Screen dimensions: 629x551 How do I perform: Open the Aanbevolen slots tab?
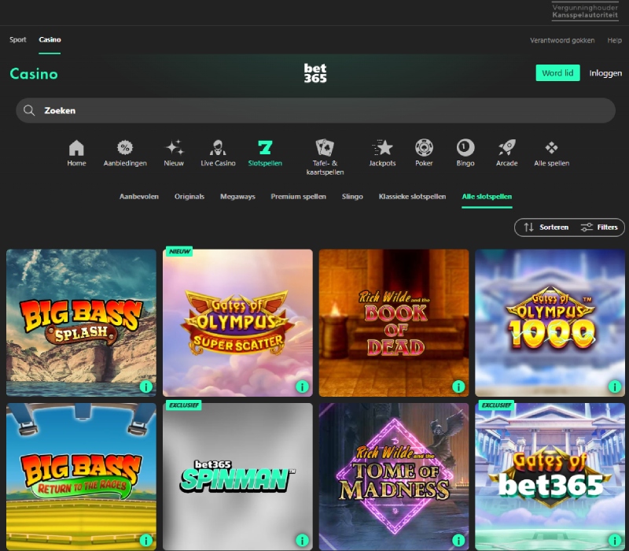click(x=139, y=196)
